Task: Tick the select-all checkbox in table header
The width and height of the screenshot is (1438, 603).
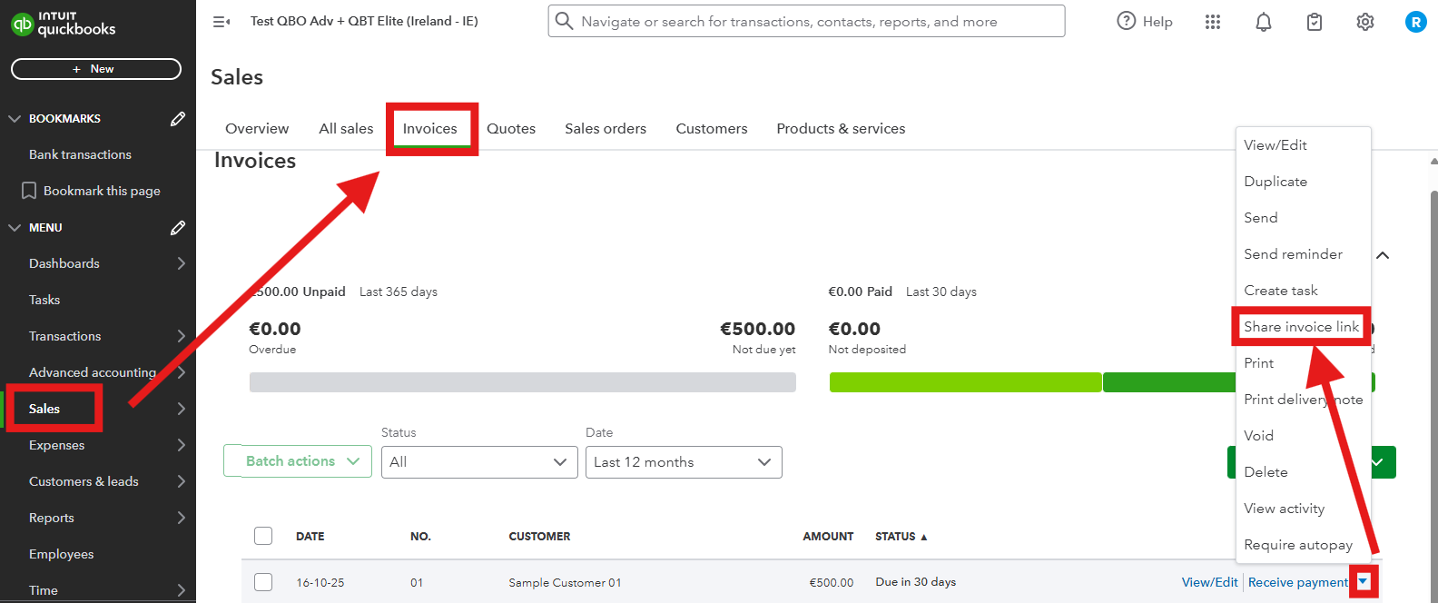Action: pyautogui.click(x=263, y=536)
